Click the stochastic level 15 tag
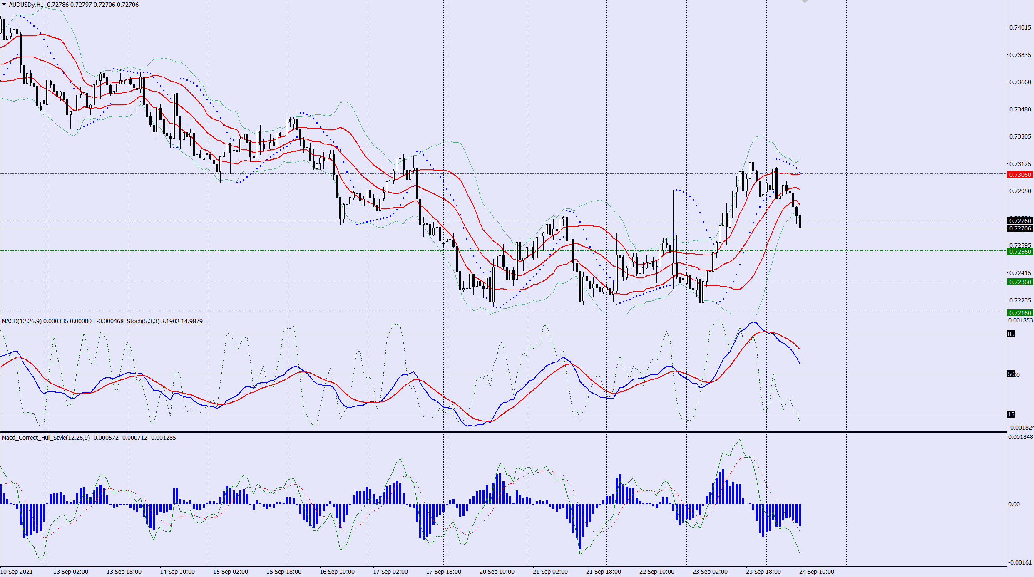 [x=1011, y=414]
